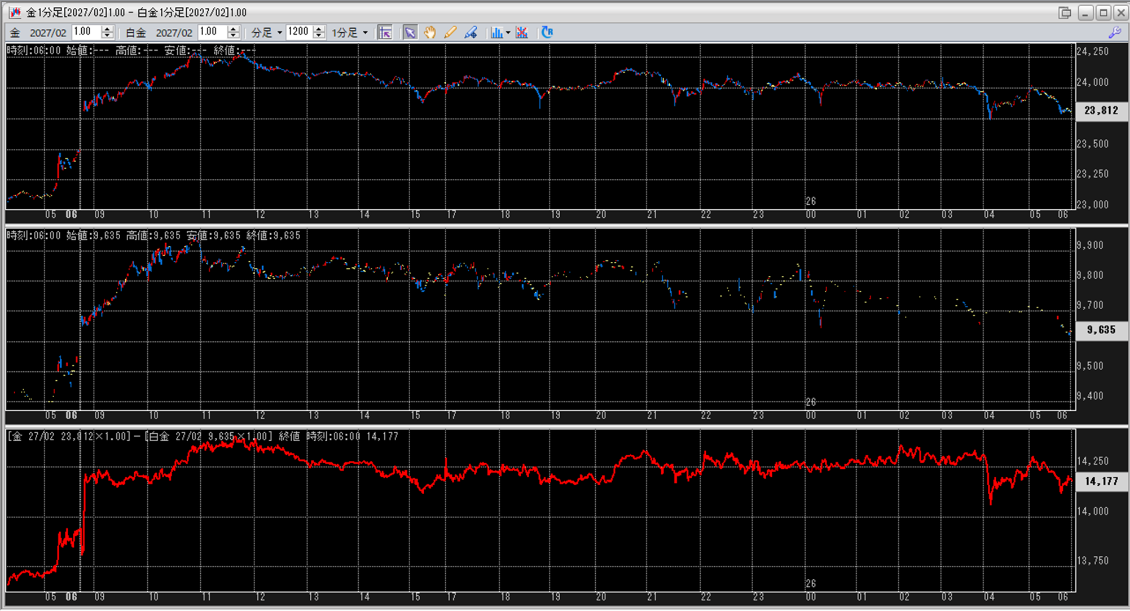Increase the 1200 bar count stepper
The width and height of the screenshot is (1130, 611).
click(x=319, y=29)
